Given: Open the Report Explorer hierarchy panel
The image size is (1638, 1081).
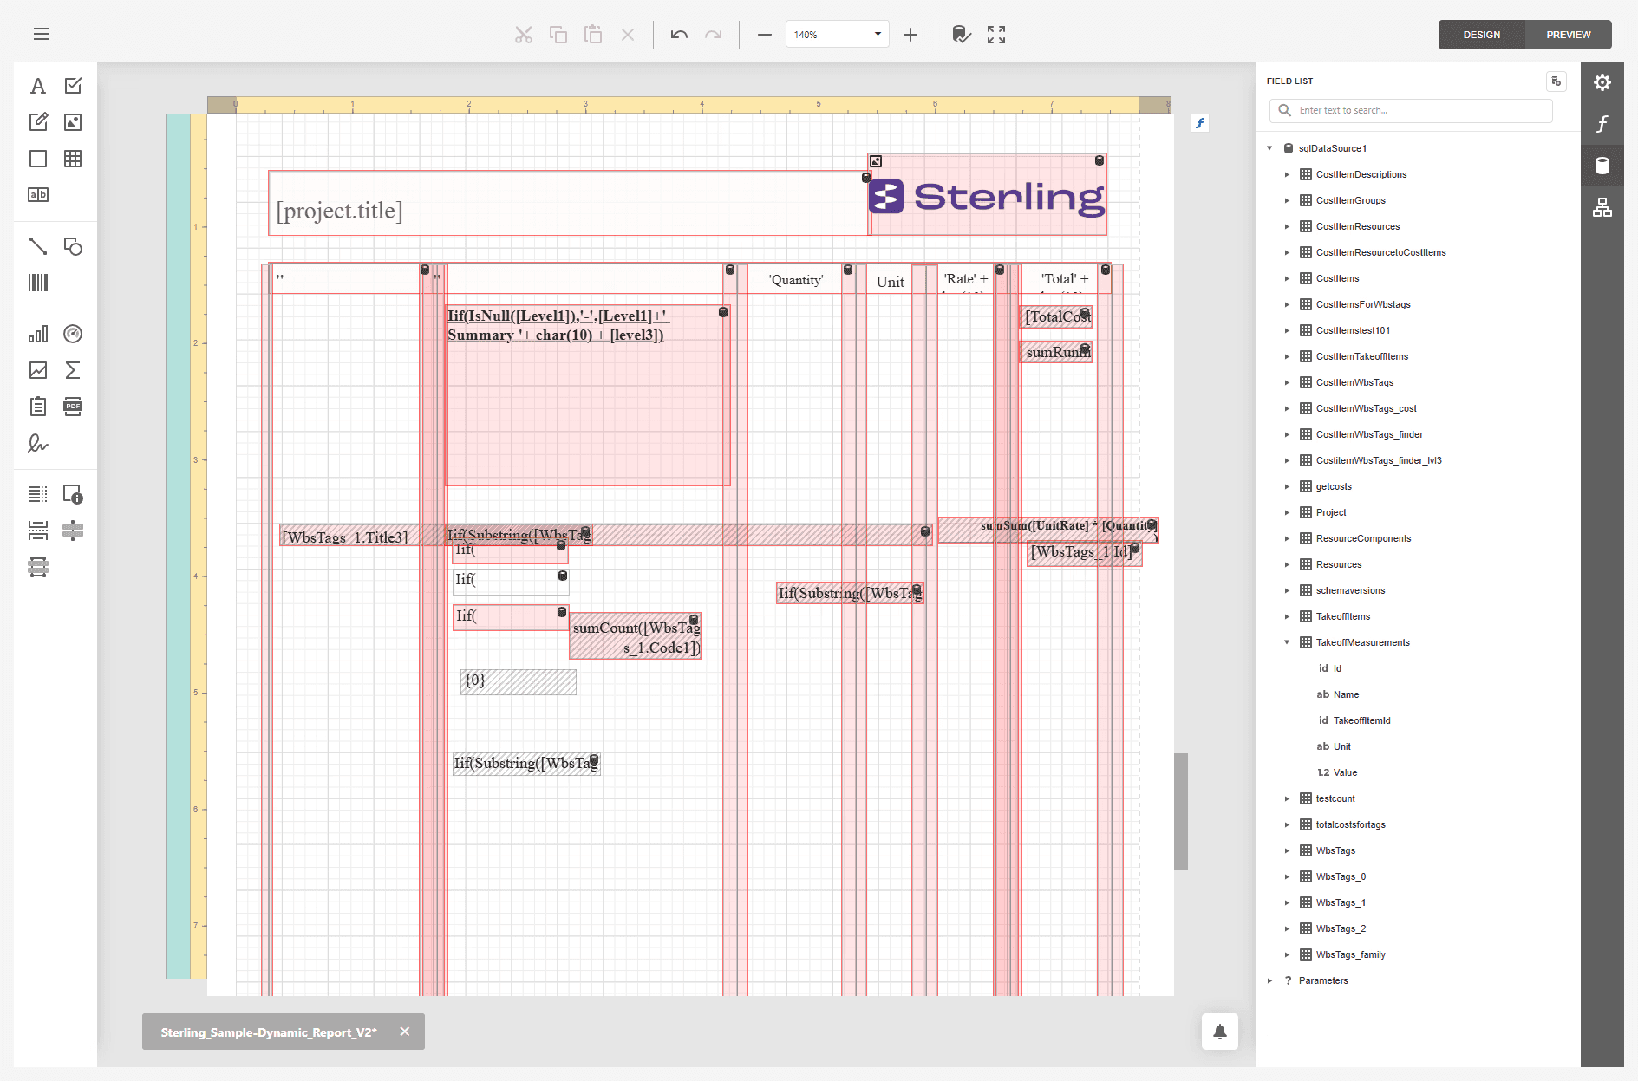Looking at the screenshot, I should pyautogui.click(x=1602, y=207).
